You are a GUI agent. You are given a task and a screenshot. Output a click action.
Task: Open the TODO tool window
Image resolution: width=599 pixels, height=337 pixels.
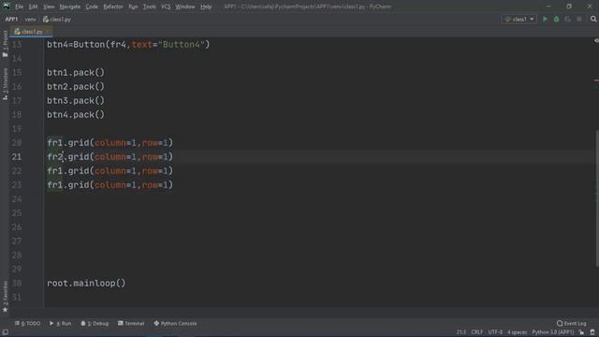[x=27, y=323]
